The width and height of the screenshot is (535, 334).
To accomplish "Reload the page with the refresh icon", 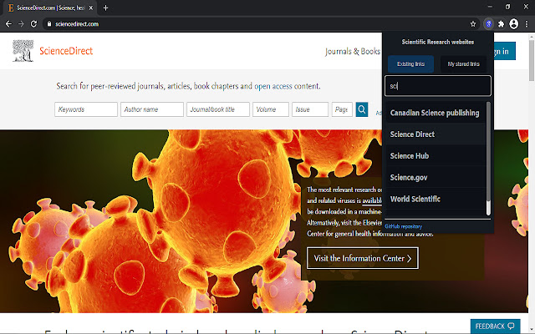I will tap(33, 24).
